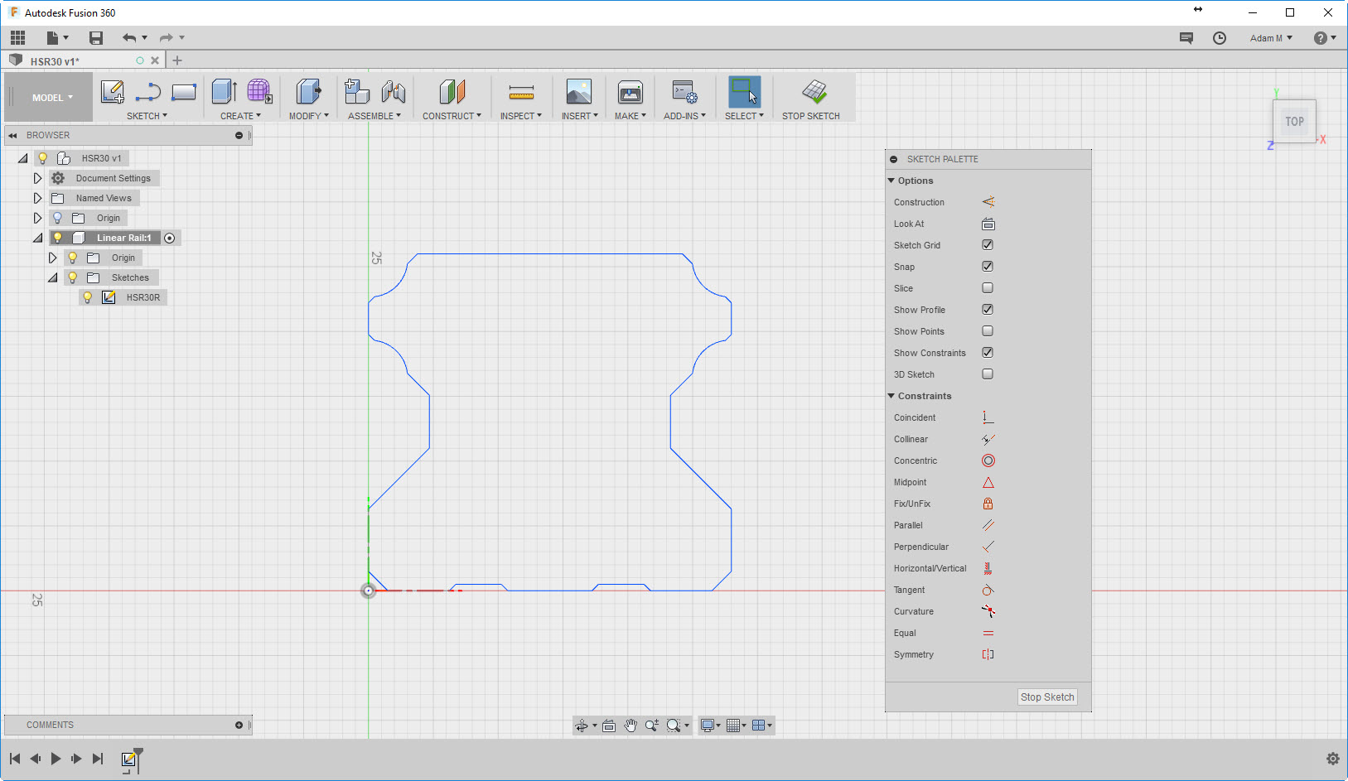The height and width of the screenshot is (781, 1348).
Task: Open the data panel grid icon
Action: [18, 37]
